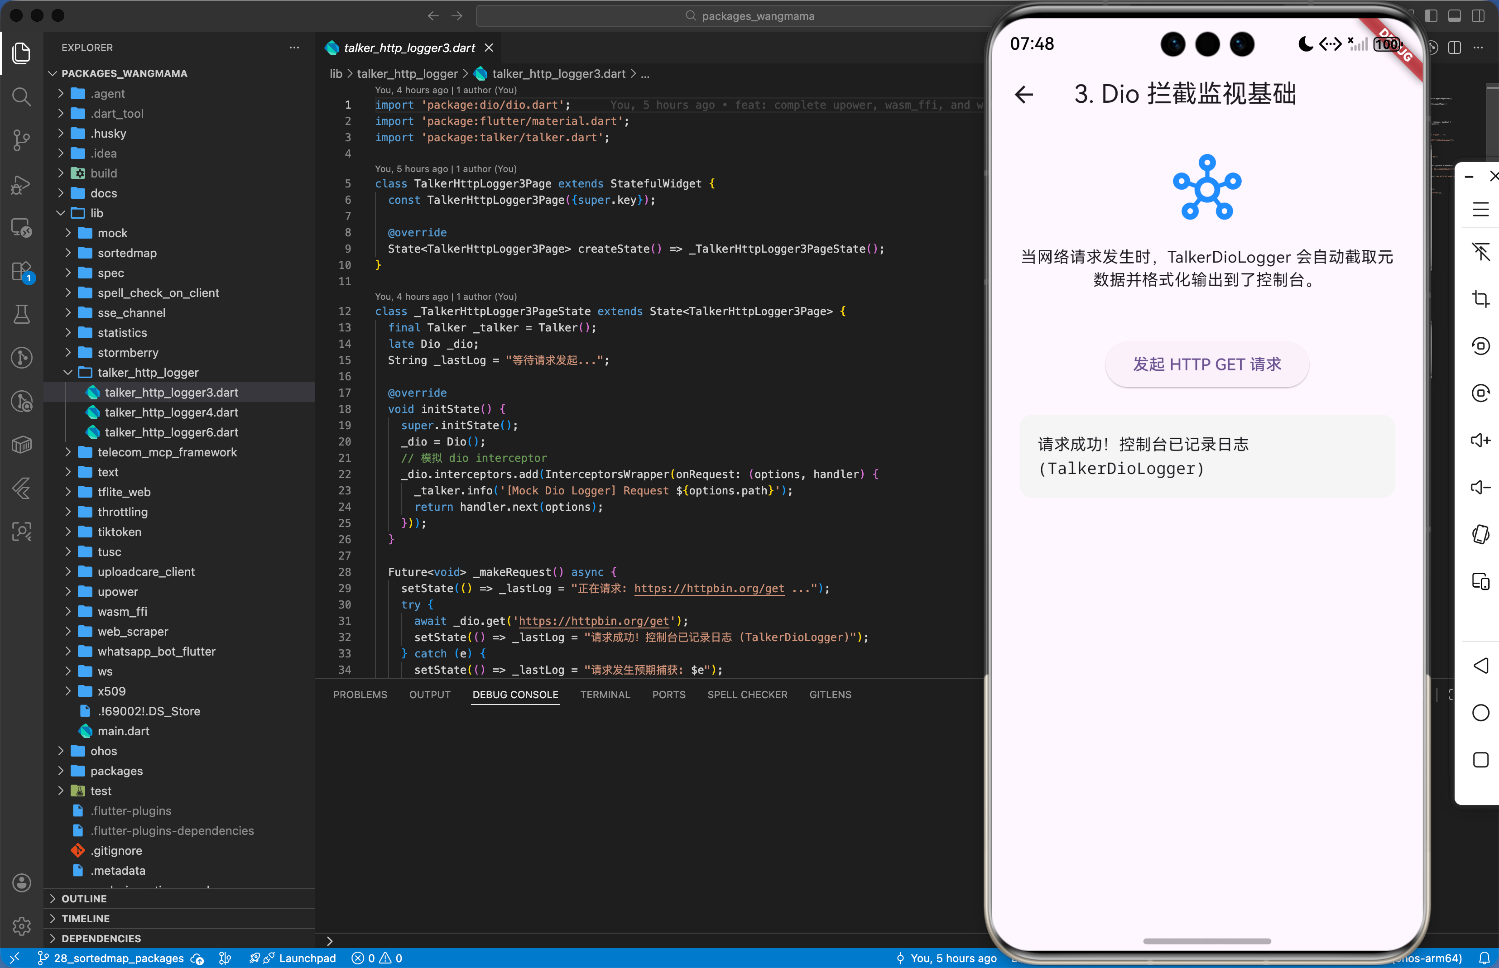Screen dimensions: 1499x968
Task: Open the Search view in activity bar
Action: point(21,97)
